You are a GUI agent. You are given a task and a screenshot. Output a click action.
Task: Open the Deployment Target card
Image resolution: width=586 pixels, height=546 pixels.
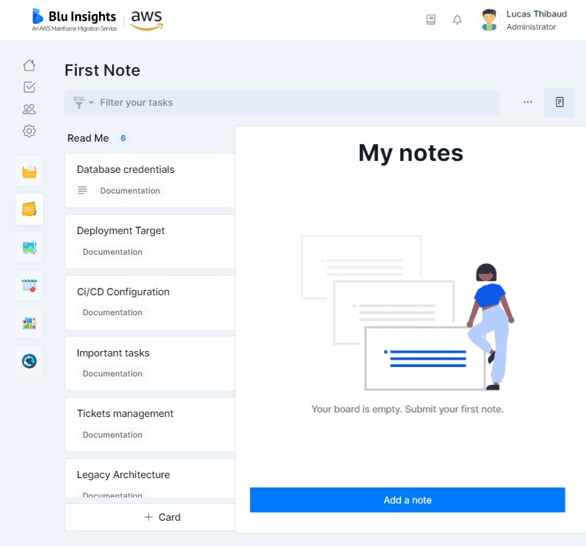(150, 242)
